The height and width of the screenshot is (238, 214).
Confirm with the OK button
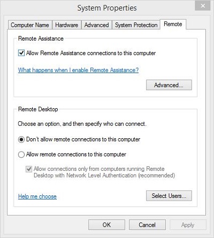tap(106, 225)
